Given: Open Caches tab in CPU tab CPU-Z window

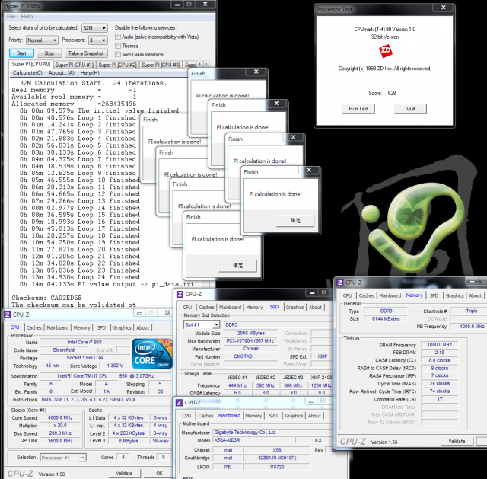Looking at the screenshot, I should click(34, 327).
